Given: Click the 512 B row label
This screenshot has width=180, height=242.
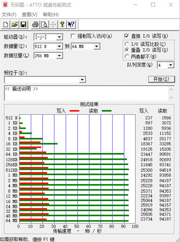Looking at the screenshot, I should (12, 118).
